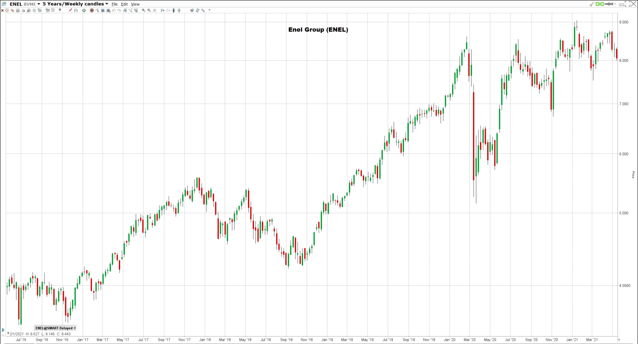The height and width of the screenshot is (344, 638).
Task: Click the globe icon and refresh left icon
Action: coord(192,10)
